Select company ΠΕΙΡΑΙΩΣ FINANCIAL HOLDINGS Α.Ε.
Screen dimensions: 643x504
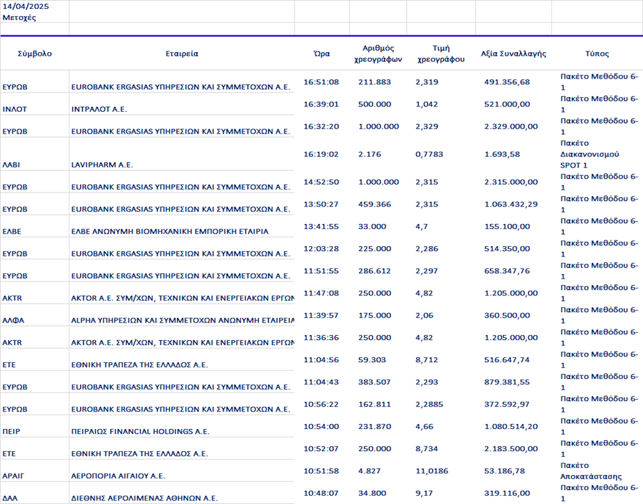point(140,432)
